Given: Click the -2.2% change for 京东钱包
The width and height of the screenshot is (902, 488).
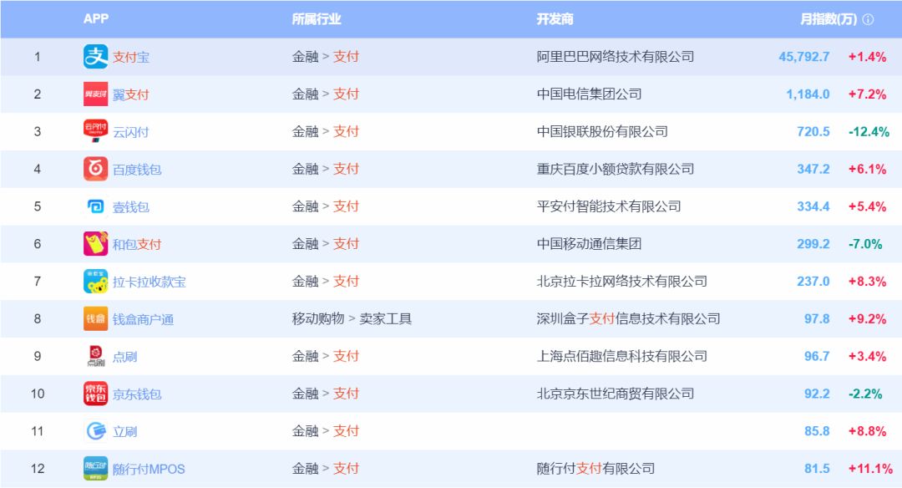Looking at the screenshot, I should pyautogui.click(x=866, y=394).
